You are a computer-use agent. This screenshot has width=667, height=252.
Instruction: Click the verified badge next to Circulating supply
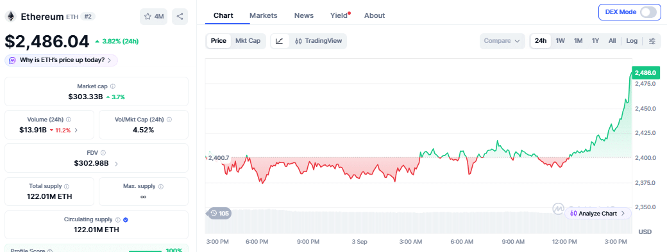126,220
